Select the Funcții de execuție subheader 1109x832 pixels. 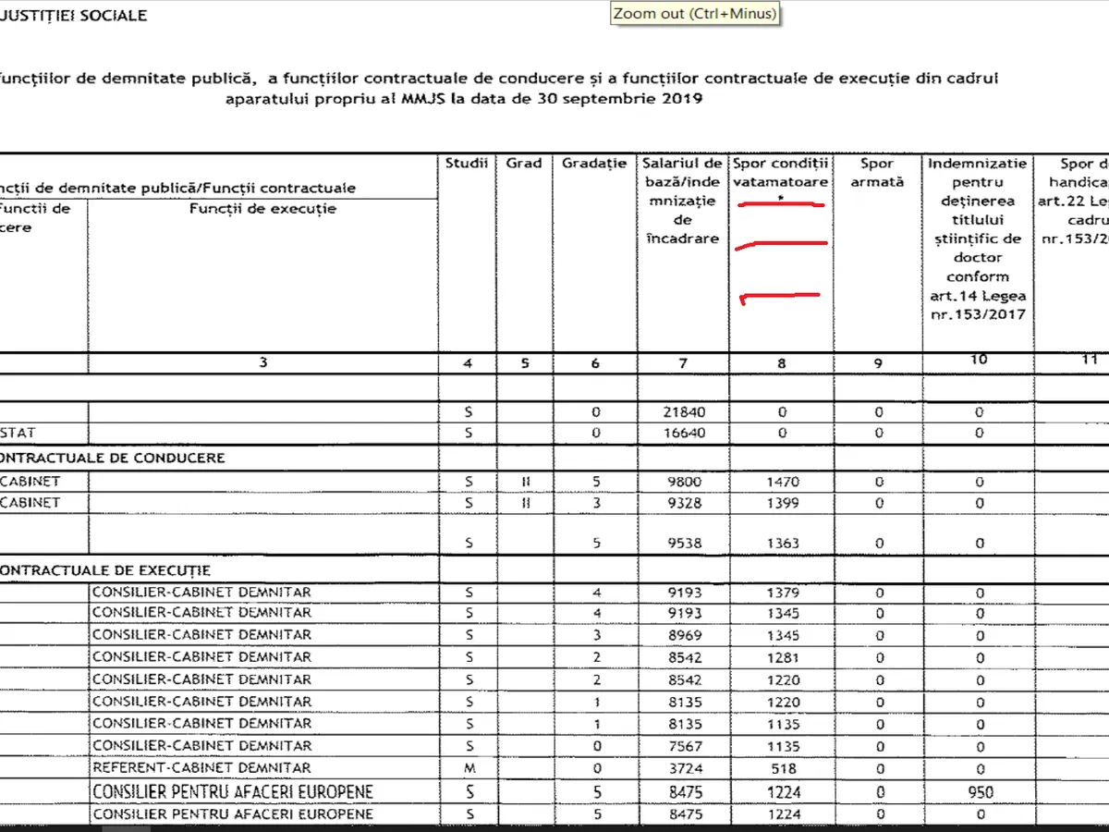coord(263,209)
